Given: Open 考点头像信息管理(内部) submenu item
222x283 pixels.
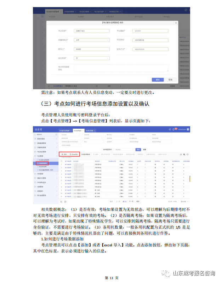Looking at the screenshot, I should pyautogui.click(x=46, y=170).
